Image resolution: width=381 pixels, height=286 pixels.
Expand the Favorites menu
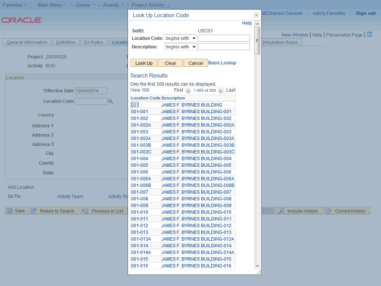(14, 5)
